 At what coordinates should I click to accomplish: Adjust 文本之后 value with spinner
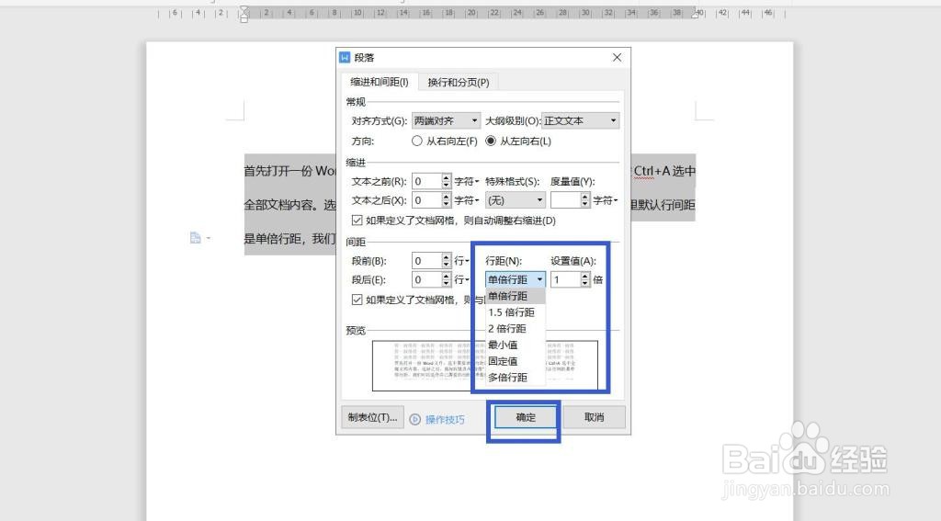pyautogui.click(x=446, y=200)
